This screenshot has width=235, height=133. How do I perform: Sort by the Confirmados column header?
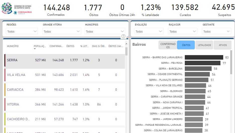(56, 46)
